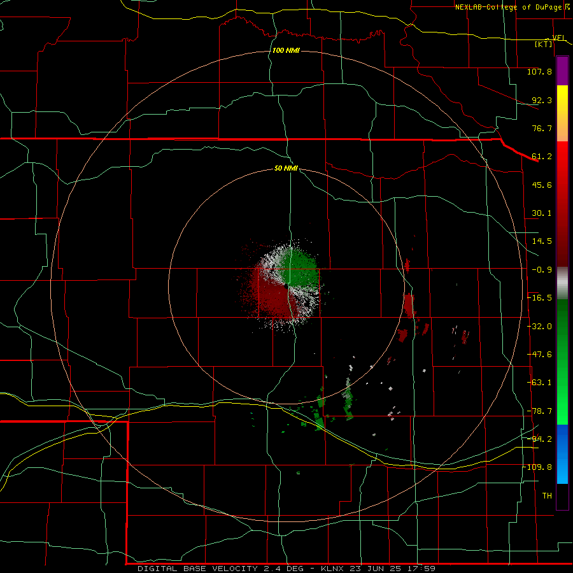The width and height of the screenshot is (573, 573).
Task: Click the 50 NMI range ring label
Action: pyautogui.click(x=286, y=169)
